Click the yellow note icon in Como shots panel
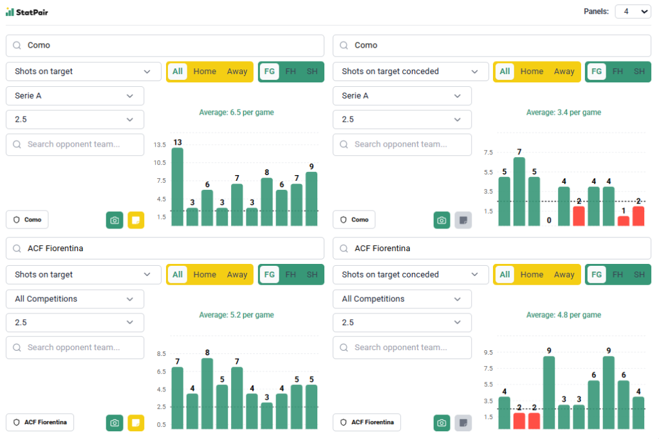The width and height of the screenshot is (659, 439). (136, 220)
